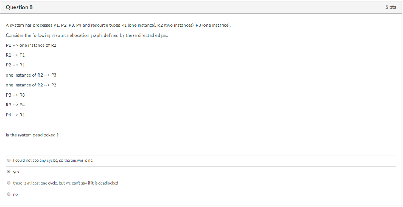
Task: Click 'Consider the following resource allocation graph' sentence
Action: point(87,35)
